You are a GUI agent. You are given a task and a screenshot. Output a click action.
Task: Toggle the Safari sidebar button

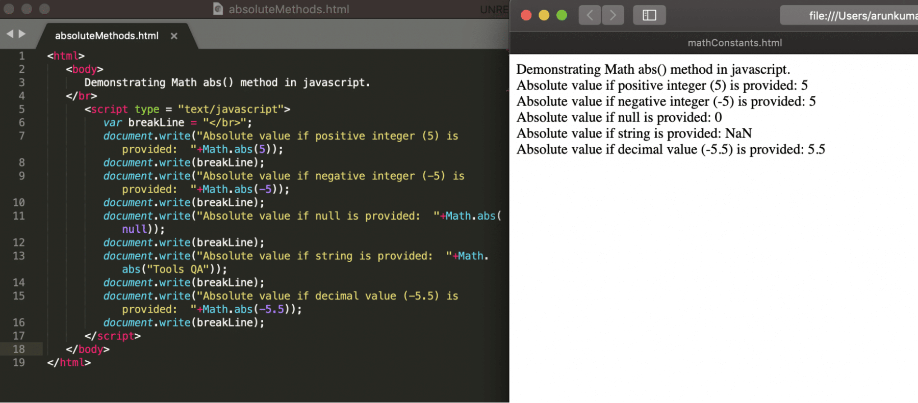coord(649,15)
